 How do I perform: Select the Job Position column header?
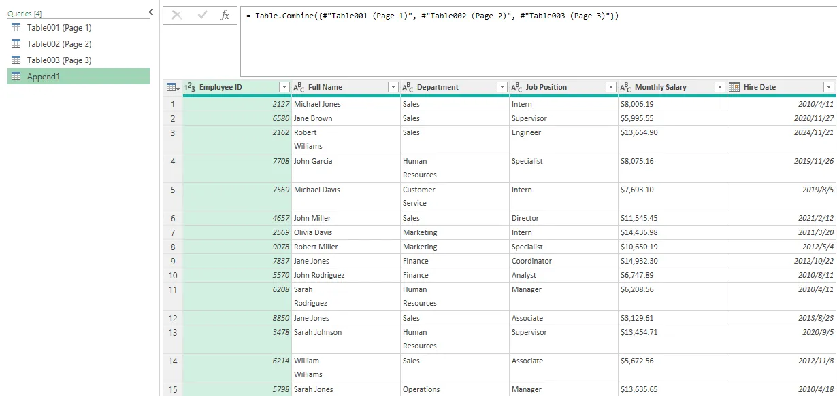pyautogui.click(x=546, y=87)
